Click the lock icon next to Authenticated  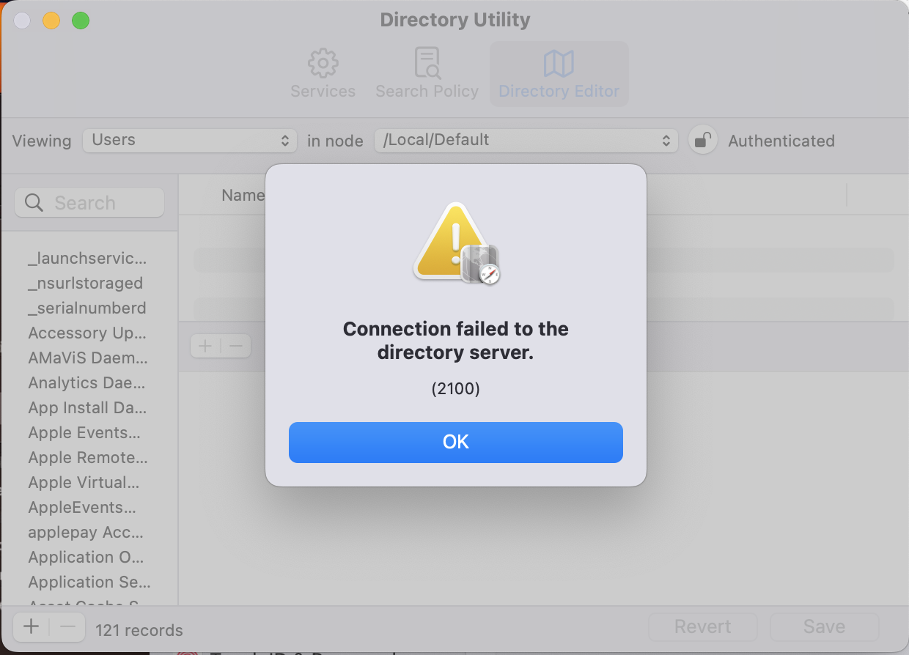pyautogui.click(x=702, y=140)
